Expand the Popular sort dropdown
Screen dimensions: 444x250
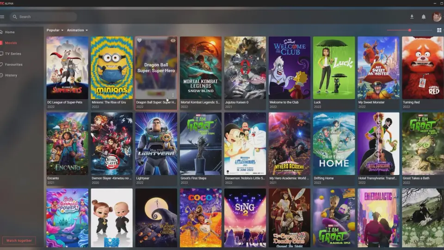point(55,30)
